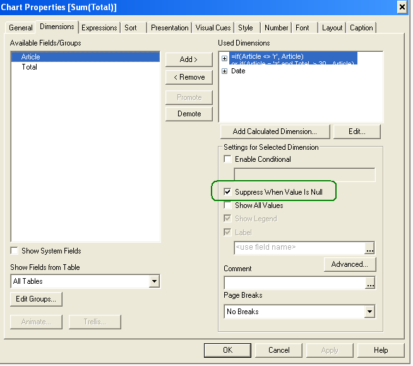The height and width of the screenshot is (366, 413).
Task: Select the =if(Article <> 'r', Article) dimension
Action: [293, 58]
